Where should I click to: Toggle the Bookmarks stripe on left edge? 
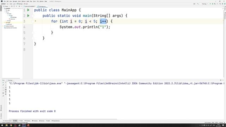pos(1,108)
